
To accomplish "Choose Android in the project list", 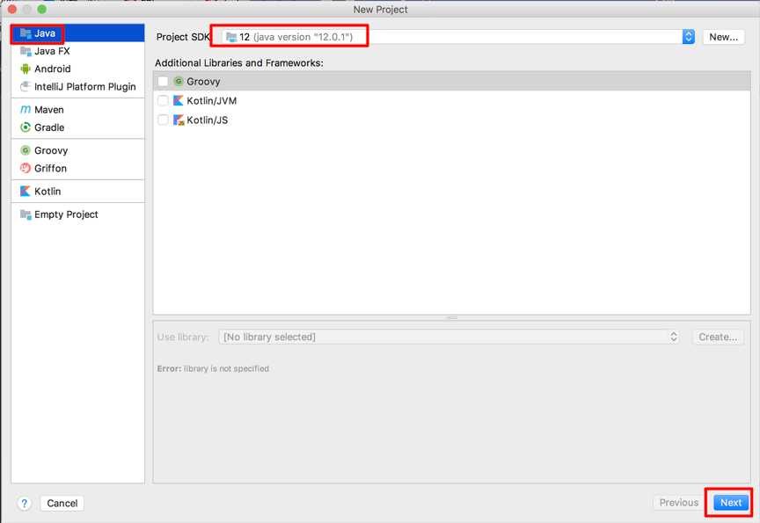I will (x=78, y=69).
